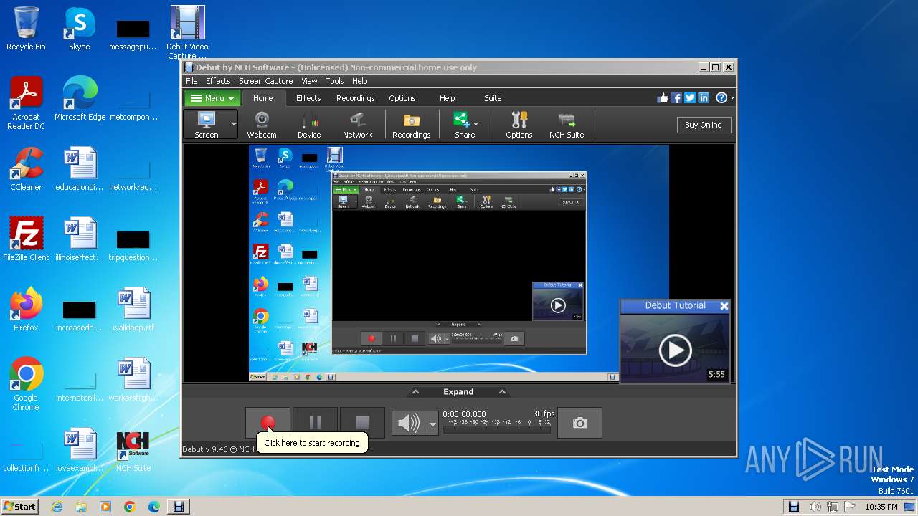Open the Recordings toolbar button
Image resolution: width=918 pixels, height=516 pixels.
coord(411,125)
